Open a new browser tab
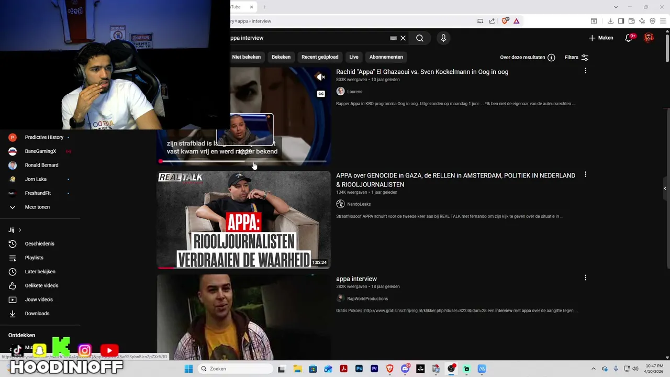The width and height of the screenshot is (670, 377). tap(264, 7)
